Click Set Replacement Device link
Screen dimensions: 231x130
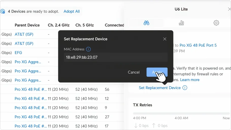160,88
